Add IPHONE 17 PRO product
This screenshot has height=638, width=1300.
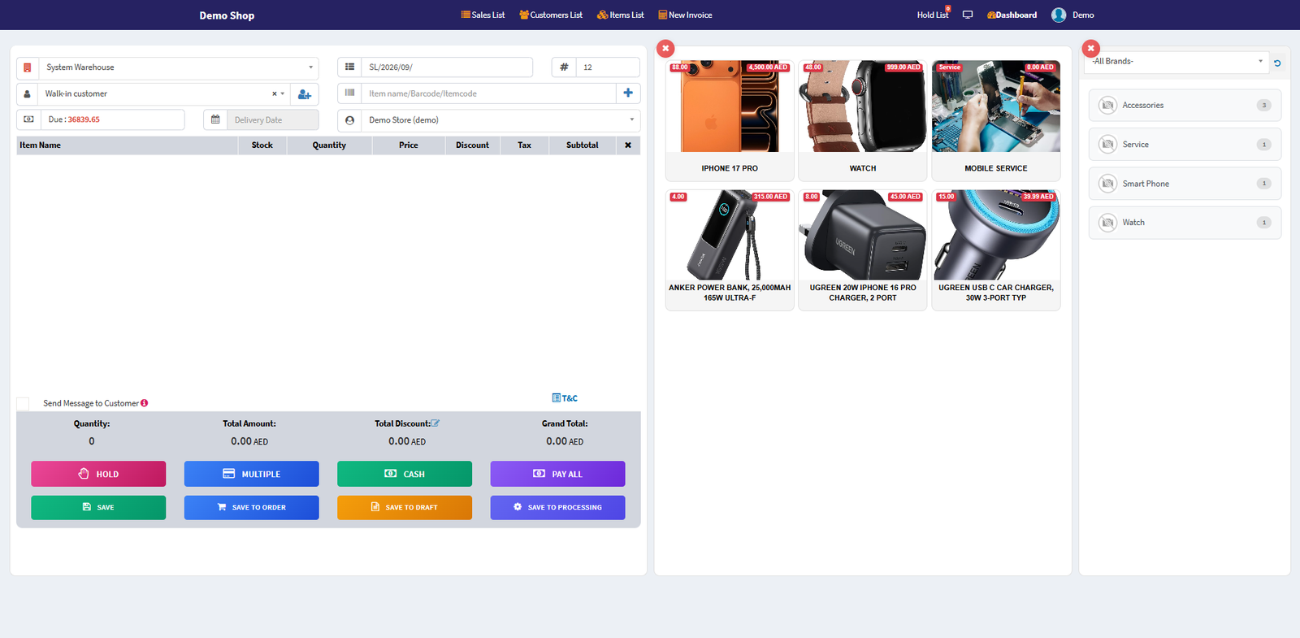(730, 120)
